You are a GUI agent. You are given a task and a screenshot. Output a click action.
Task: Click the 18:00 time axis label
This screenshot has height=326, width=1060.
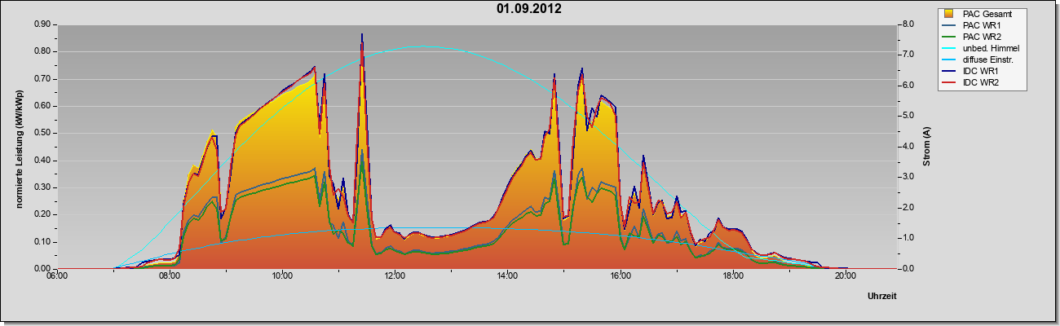tap(733, 276)
